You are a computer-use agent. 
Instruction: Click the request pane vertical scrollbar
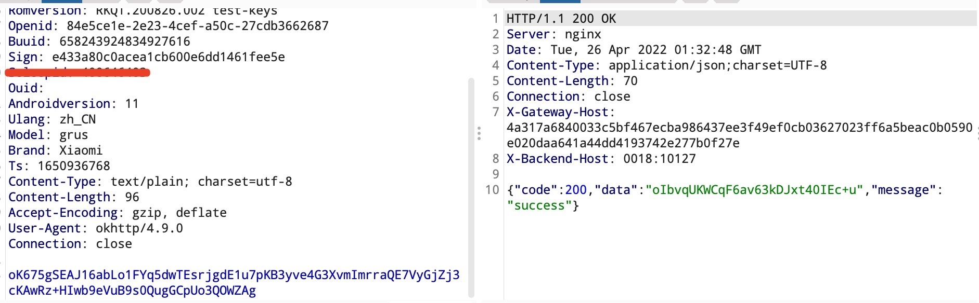tap(471, 187)
